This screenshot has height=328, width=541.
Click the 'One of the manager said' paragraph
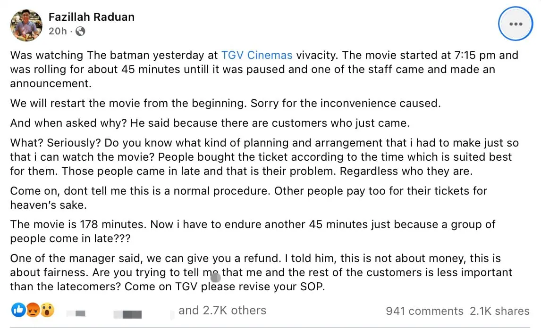click(261, 272)
